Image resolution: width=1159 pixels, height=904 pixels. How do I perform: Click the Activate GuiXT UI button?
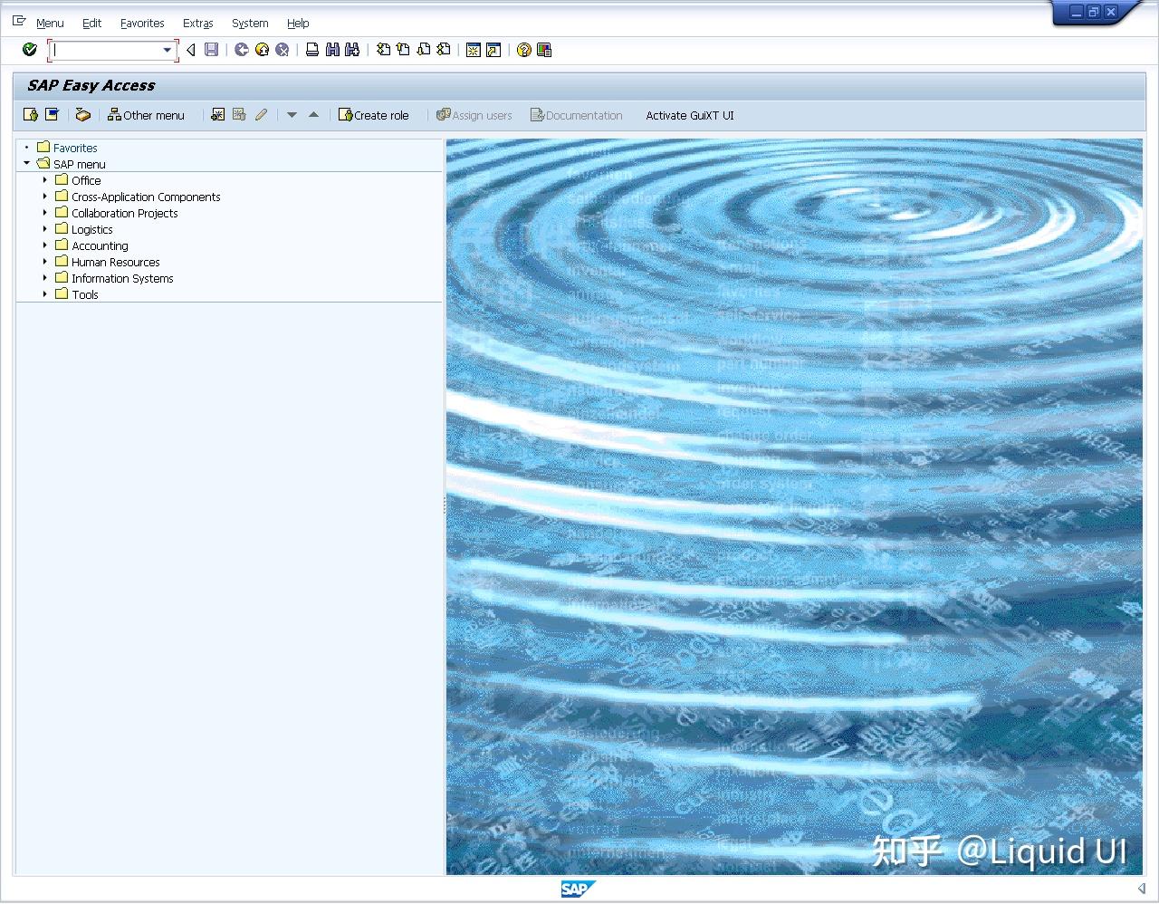click(x=690, y=115)
